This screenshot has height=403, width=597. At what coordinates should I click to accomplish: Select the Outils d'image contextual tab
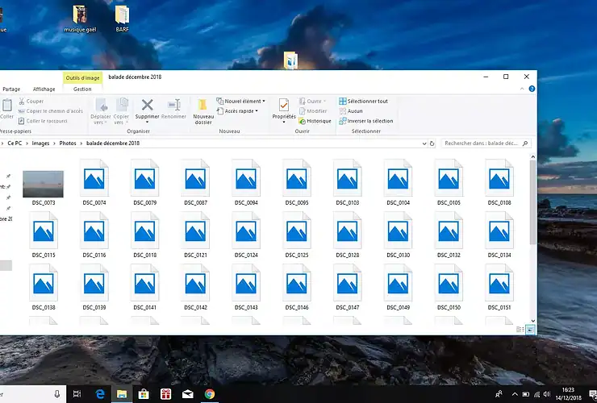pyautogui.click(x=82, y=77)
